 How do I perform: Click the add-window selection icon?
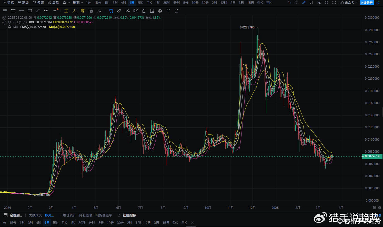(x=311, y=3)
